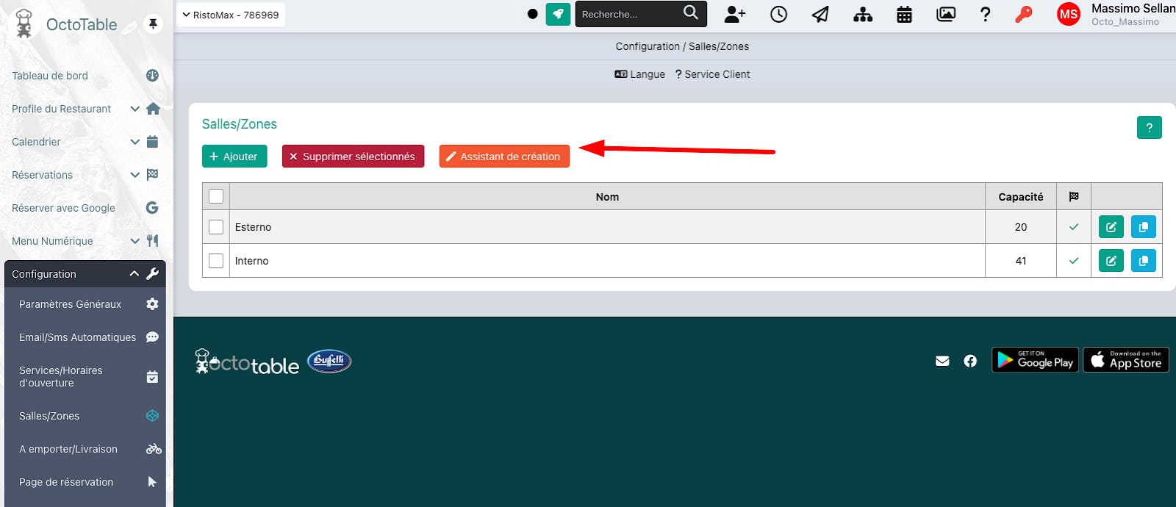Click the search magnifier icon

click(x=691, y=12)
